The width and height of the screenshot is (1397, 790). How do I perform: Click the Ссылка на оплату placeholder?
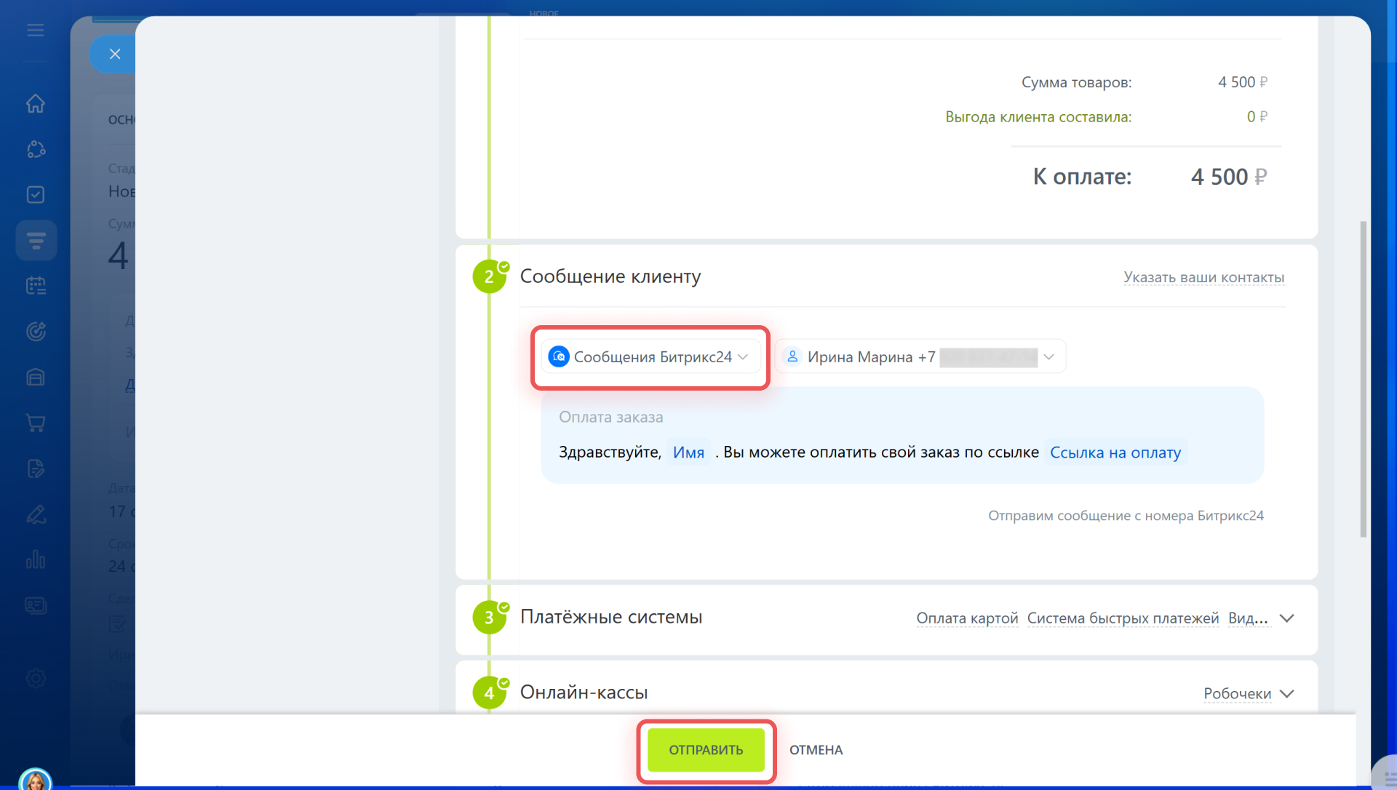click(x=1115, y=452)
